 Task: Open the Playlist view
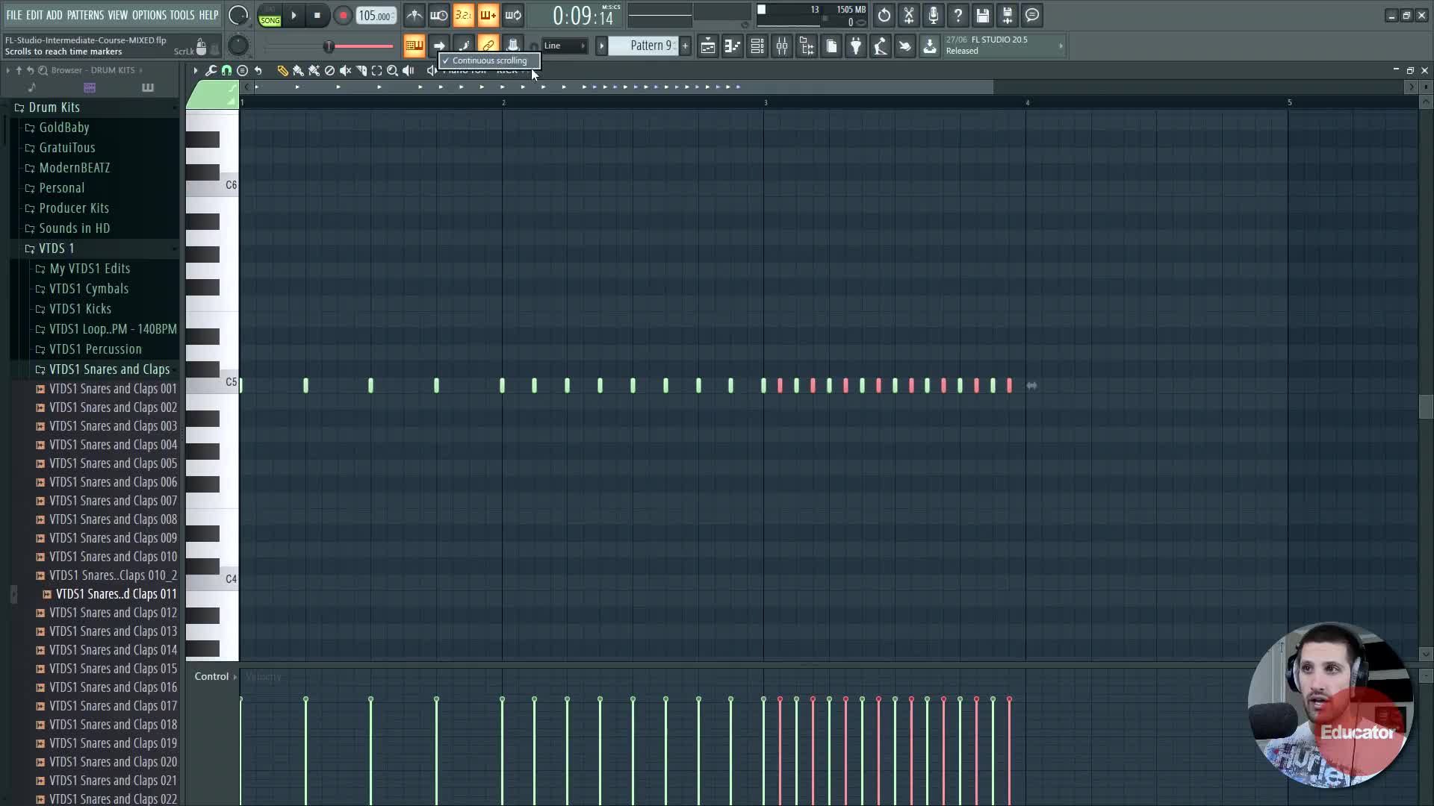point(707,46)
